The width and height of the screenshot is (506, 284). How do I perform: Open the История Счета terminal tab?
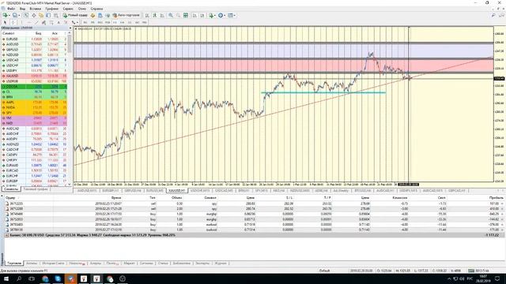click(x=53, y=263)
